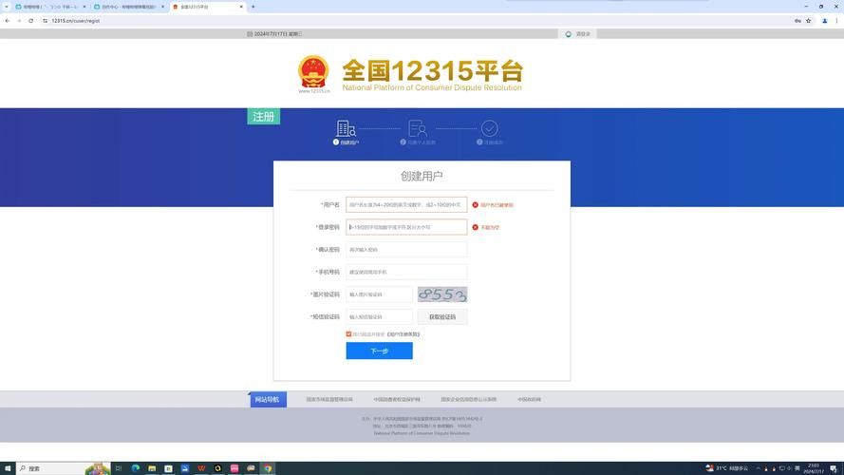Click the 获取验证码 get code button
The height and width of the screenshot is (475, 844).
[442, 316]
